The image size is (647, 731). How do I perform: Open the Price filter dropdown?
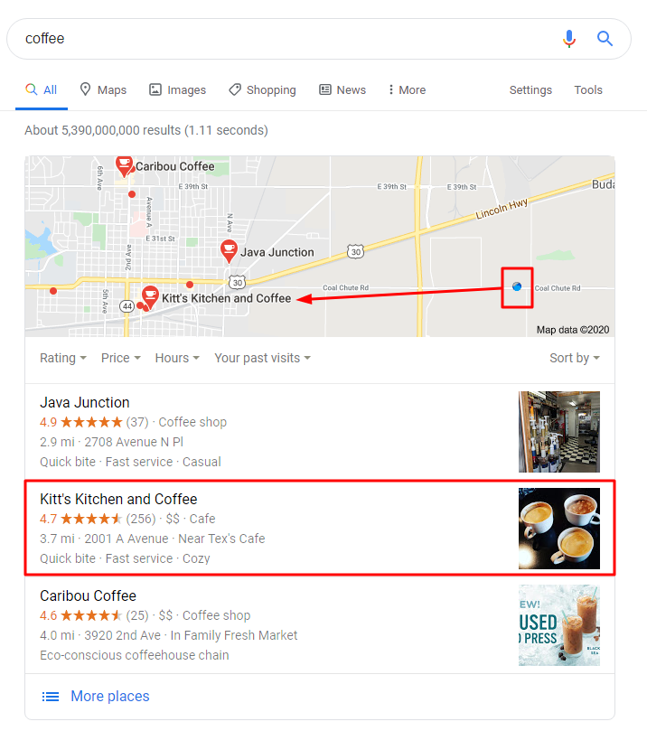tap(121, 358)
